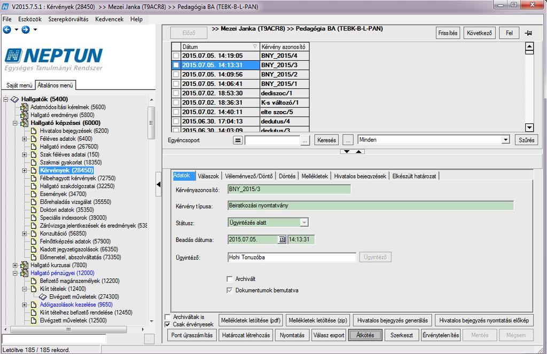
Task: Expand the Kérvények (28450) node
Action: point(25,170)
